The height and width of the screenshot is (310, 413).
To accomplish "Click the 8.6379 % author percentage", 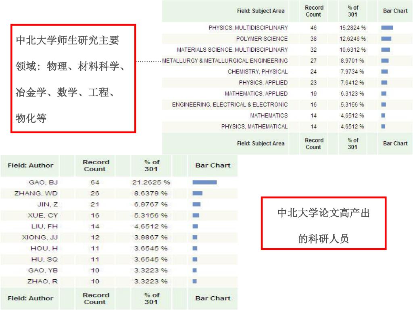I will click(151, 193).
